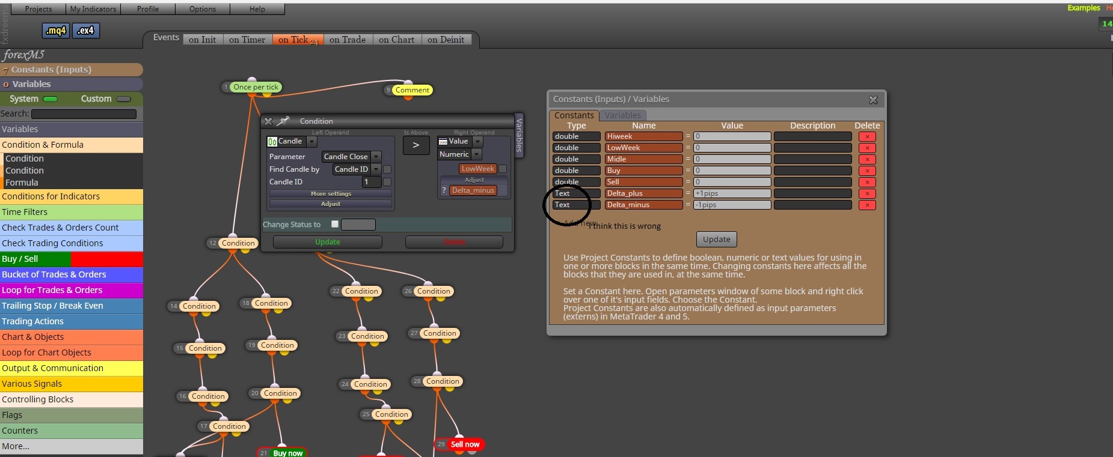Click the Candle ID number field
1113x457 pixels.
pyautogui.click(x=372, y=182)
